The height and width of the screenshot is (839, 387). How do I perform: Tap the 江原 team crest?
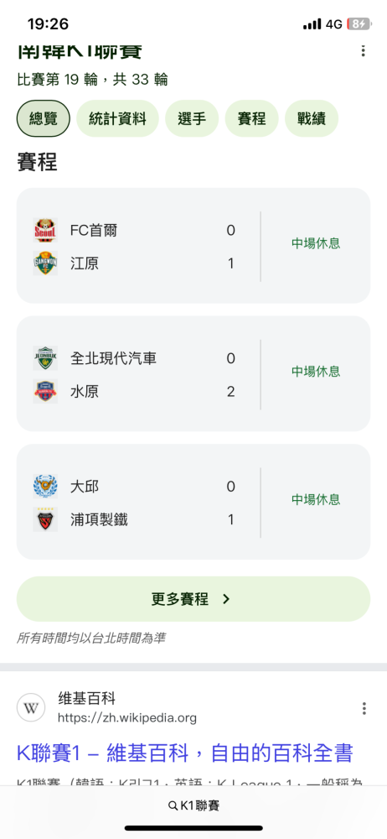click(x=45, y=263)
